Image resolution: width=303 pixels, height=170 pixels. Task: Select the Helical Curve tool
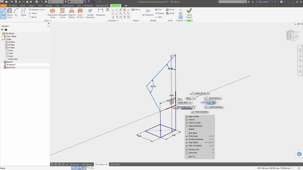[9, 13]
